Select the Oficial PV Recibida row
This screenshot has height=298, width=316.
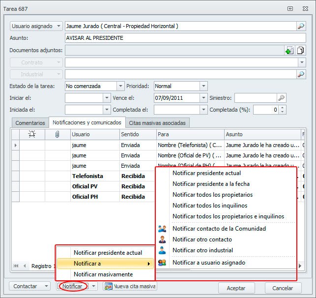click(x=84, y=186)
